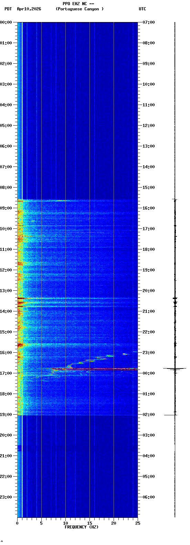The height and width of the screenshot is (545, 190).
Task: Click '07:00' on the PDT time axis
Action: [6, 167]
